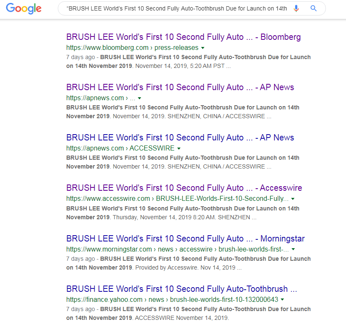This screenshot has width=346, height=327.
Task: Open the AP News result above apnews.com › ...
Action: [x=180, y=87]
